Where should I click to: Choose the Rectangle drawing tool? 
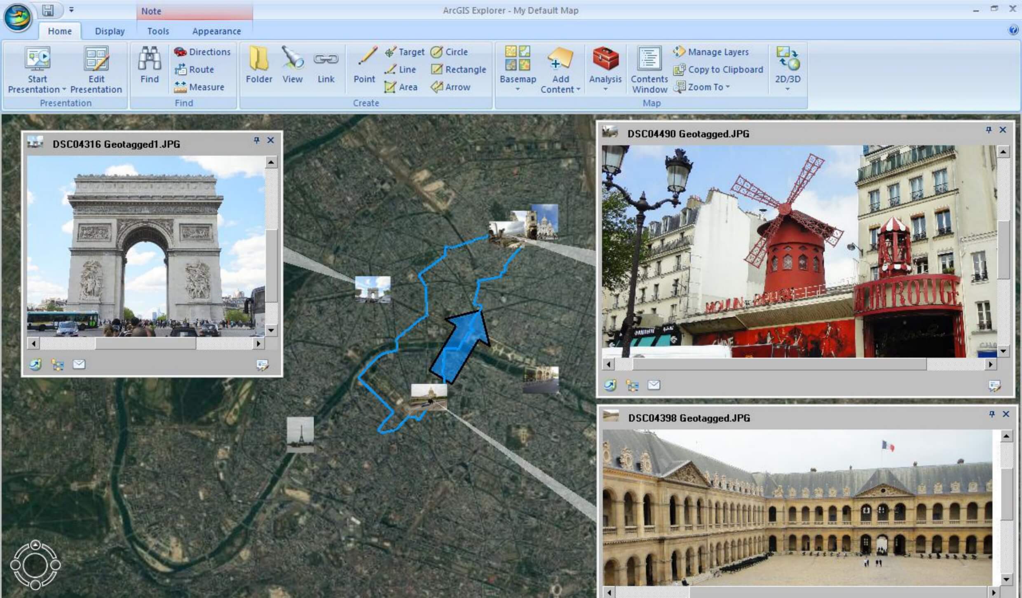pyautogui.click(x=458, y=70)
